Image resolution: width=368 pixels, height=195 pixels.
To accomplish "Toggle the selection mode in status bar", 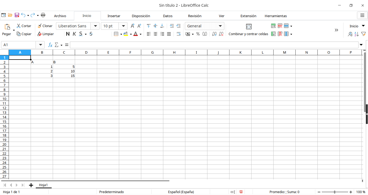I will point(233,192).
